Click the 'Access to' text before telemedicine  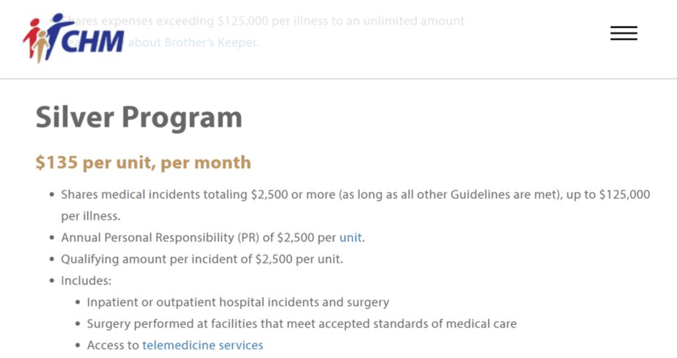[x=113, y=346]
